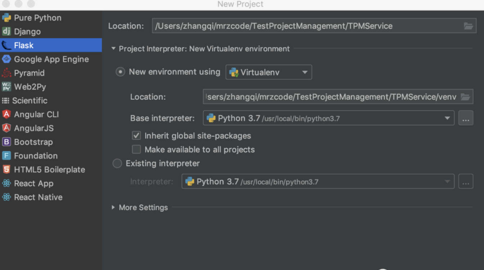The image size is (484, 270).
Task: Collapse the Project Interpreter section
Action: (x=113, y=49)
